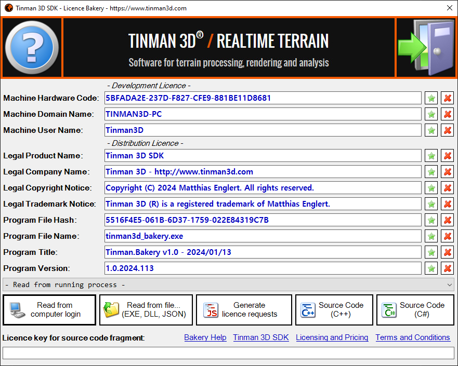
Task: Click the Machine Hardware Code input field
Action: click(263, 98)
